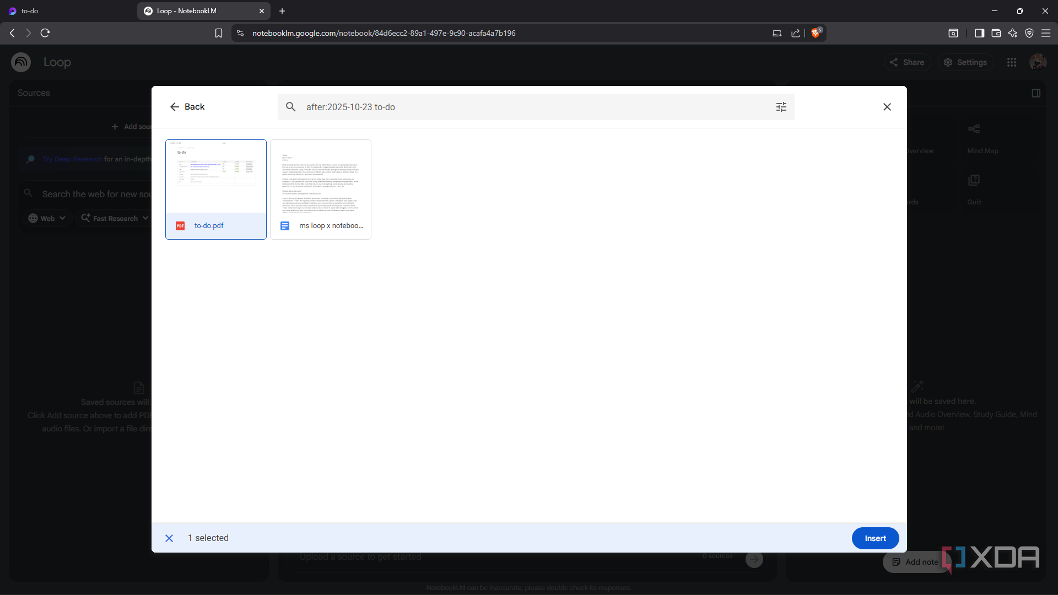Viewport: 1058px width, 595px height.
Task: Click the blue Google Docs file icon
Action: pyautogui.click(x=285, y=226)
